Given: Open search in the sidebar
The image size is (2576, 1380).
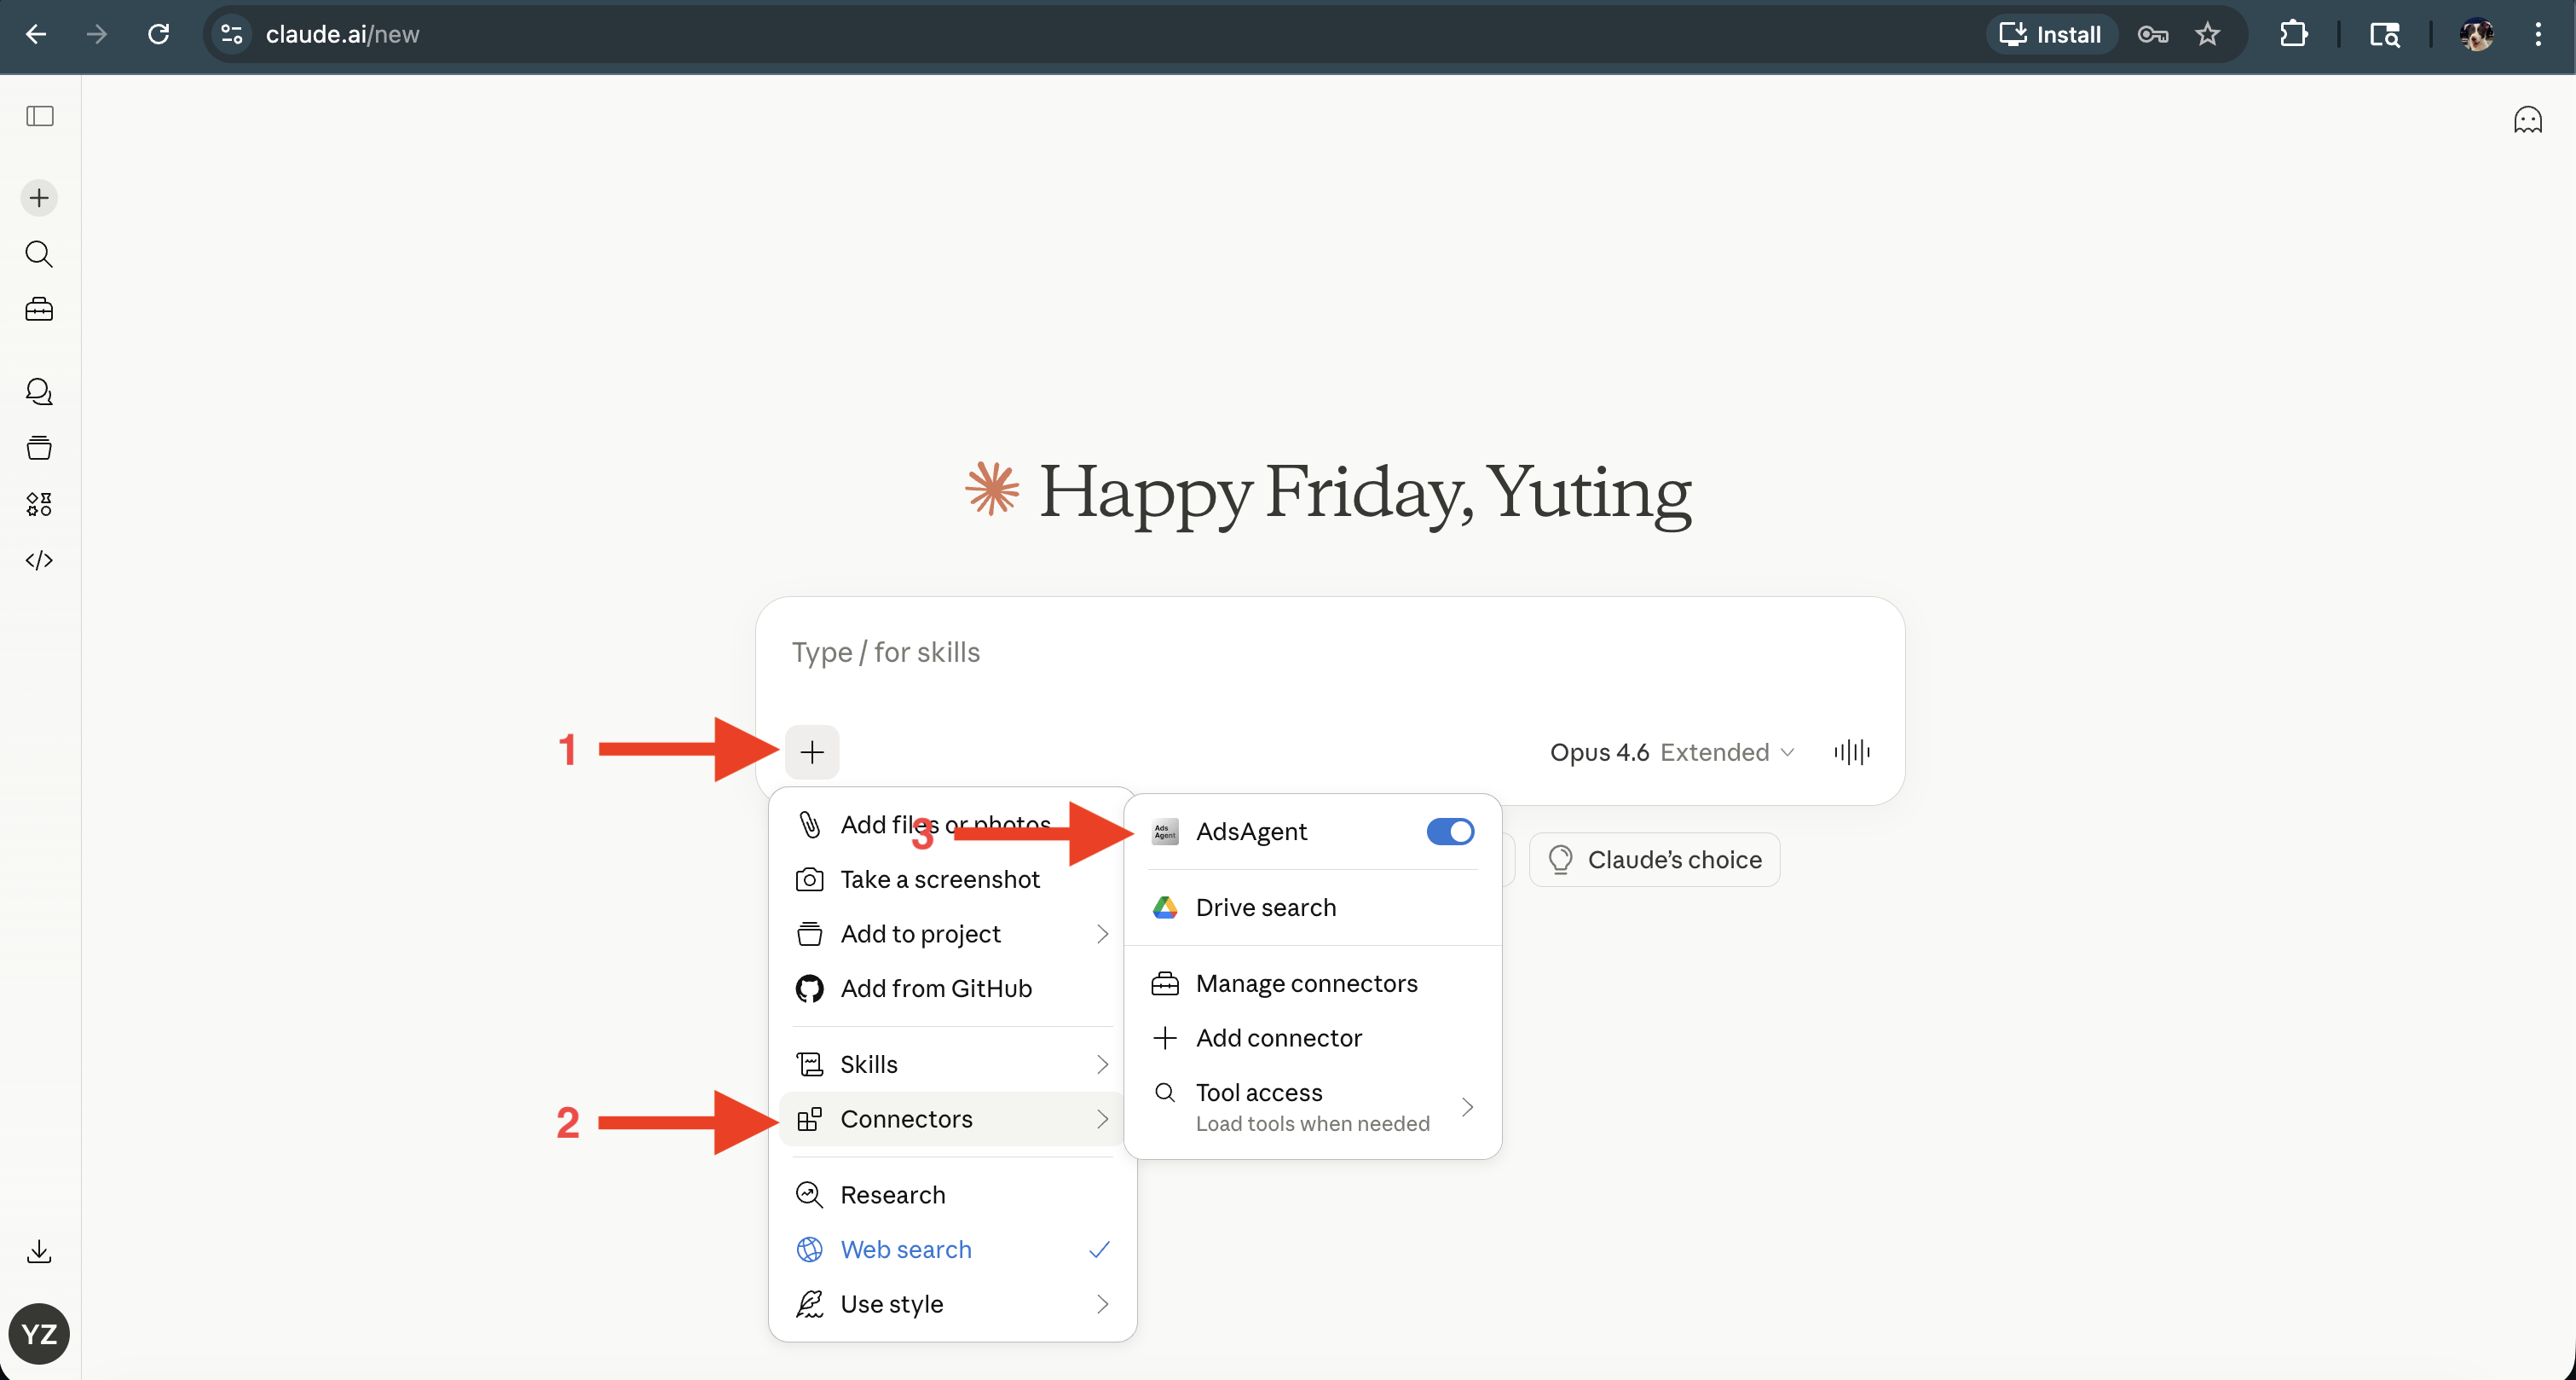Looking at the screenshot, I should click(x=38, y=254).
